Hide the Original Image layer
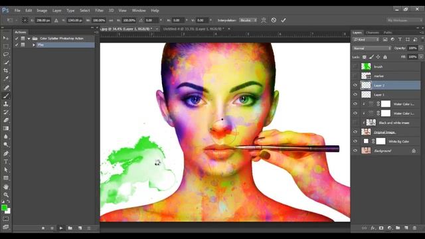The width and height of the screenshot is (425, 239). [355, 132]
